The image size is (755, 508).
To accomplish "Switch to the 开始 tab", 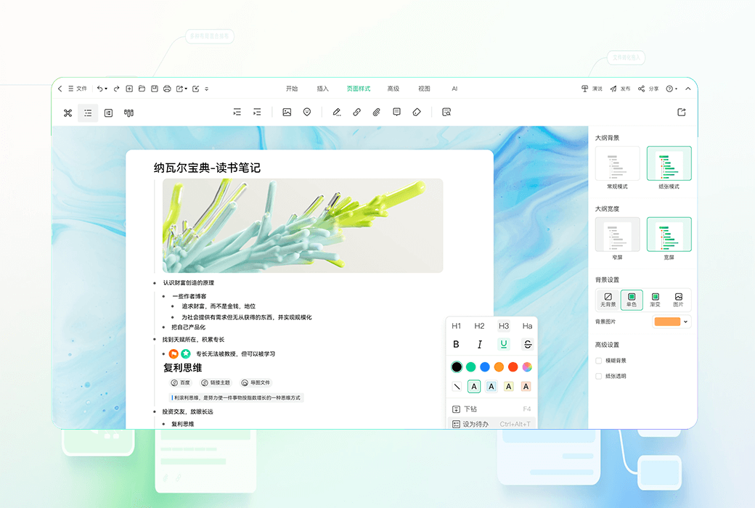I will pos(292,89).
